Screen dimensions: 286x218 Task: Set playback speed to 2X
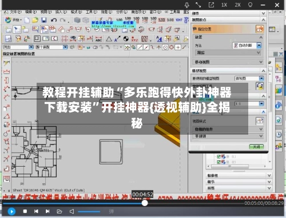(x=237, y=5)
